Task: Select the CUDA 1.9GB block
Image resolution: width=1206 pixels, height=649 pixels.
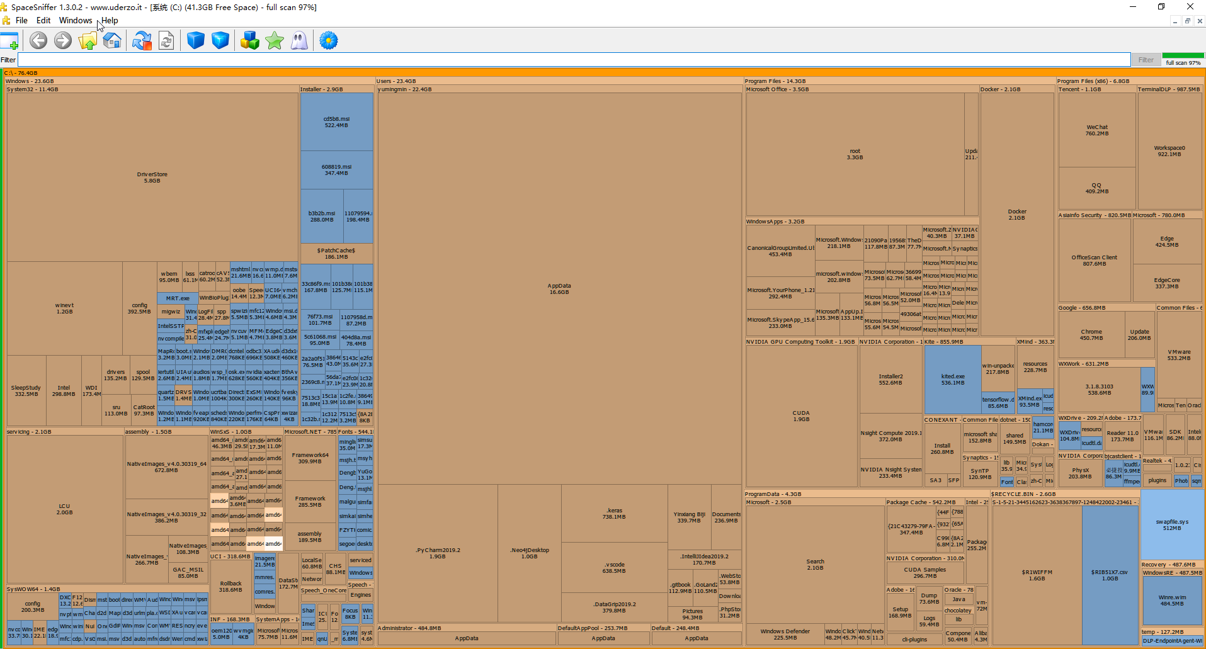Action: pos(801,416)
